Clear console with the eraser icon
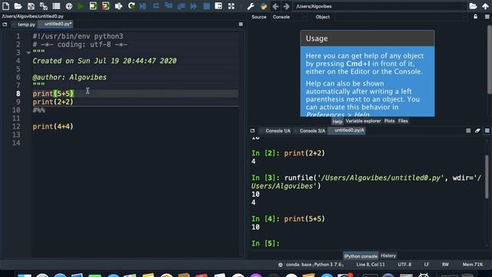 click(x=477, y=131)
